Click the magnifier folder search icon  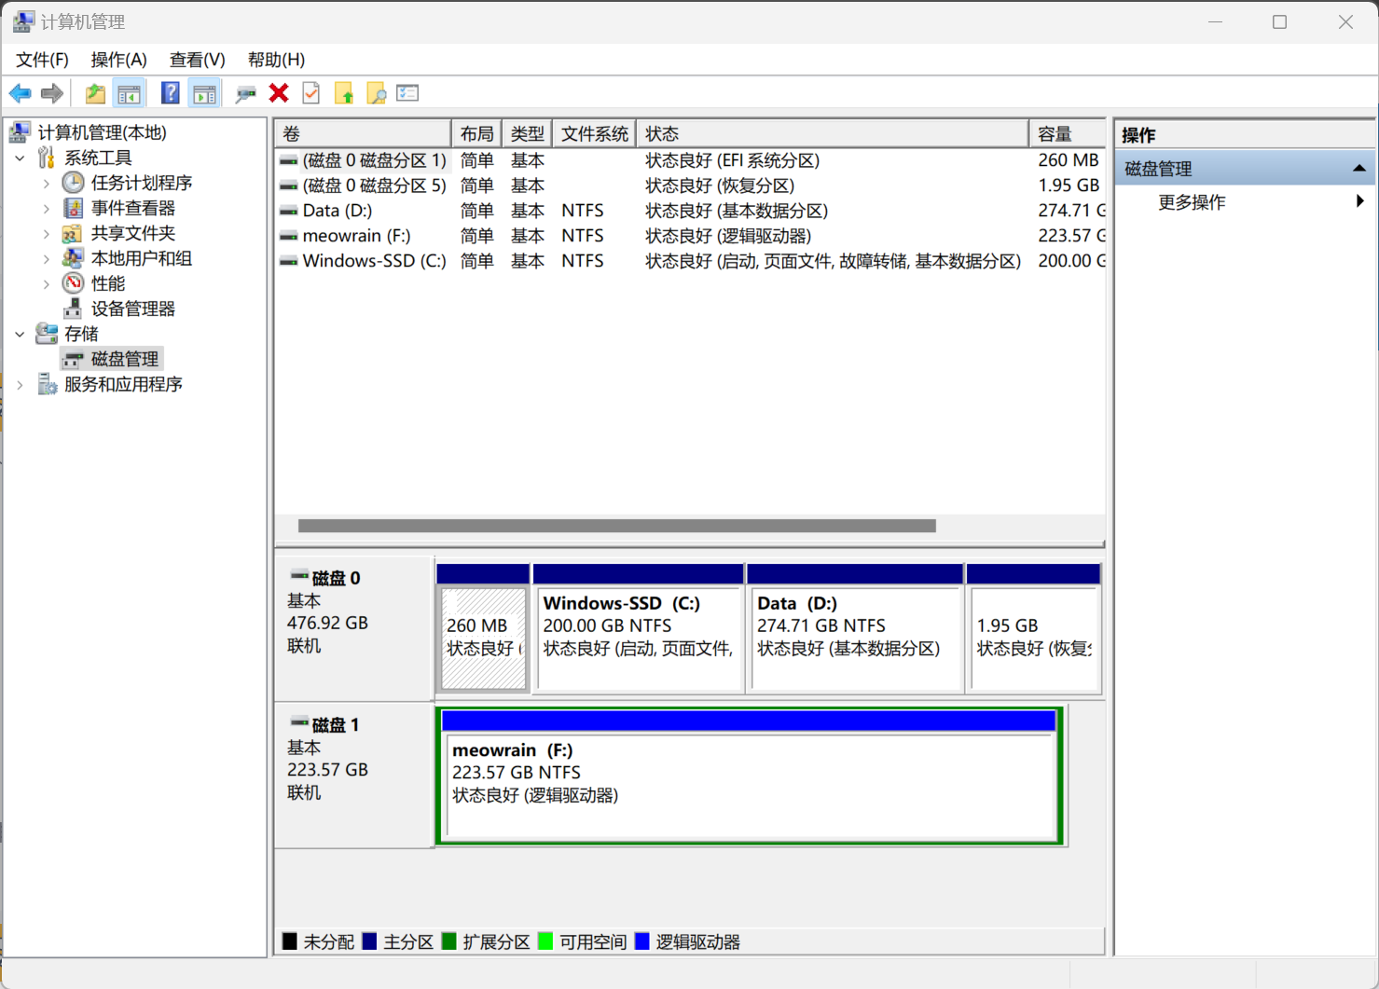coord(376,93)
